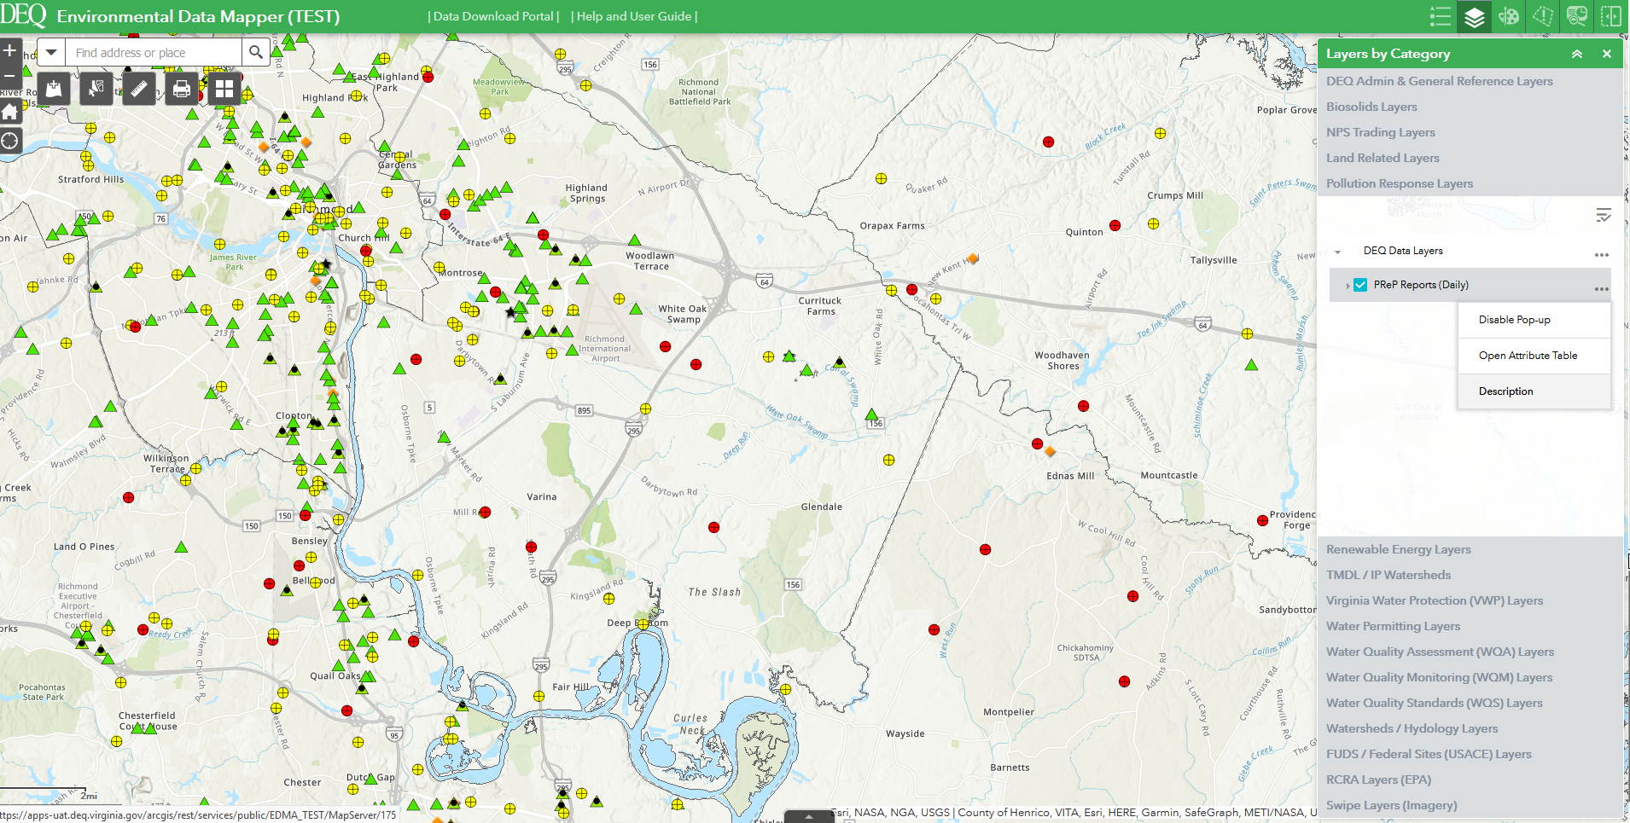
Task: Select the Measure tool
Action: (139, 88)
